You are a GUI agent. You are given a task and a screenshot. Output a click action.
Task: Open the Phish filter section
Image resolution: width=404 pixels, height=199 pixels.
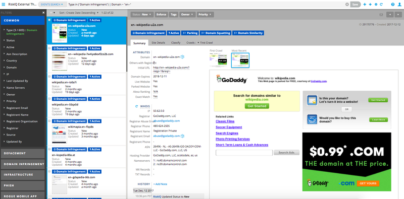point(22,185)
